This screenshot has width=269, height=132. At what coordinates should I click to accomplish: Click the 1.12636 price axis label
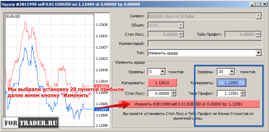tap(102, 25)
